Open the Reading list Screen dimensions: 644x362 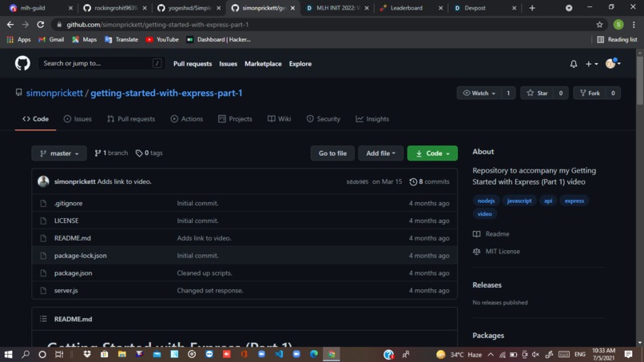click(x=617, y=39)
